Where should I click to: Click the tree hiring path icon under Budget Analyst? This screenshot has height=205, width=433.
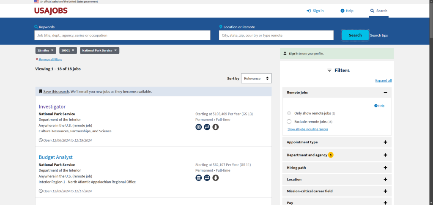216,178
